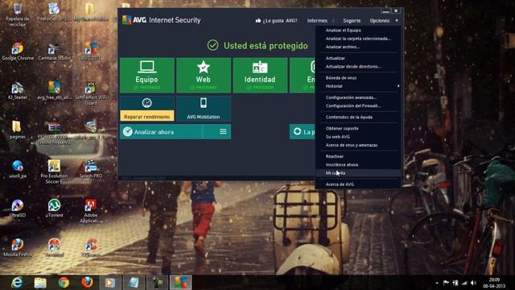Open the Web protection tile
The width and height of the screenshot is (515, 290).
click(204, 75)
